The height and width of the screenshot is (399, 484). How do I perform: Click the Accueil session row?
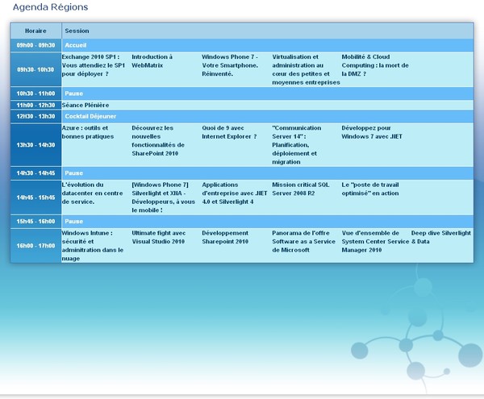267,45
